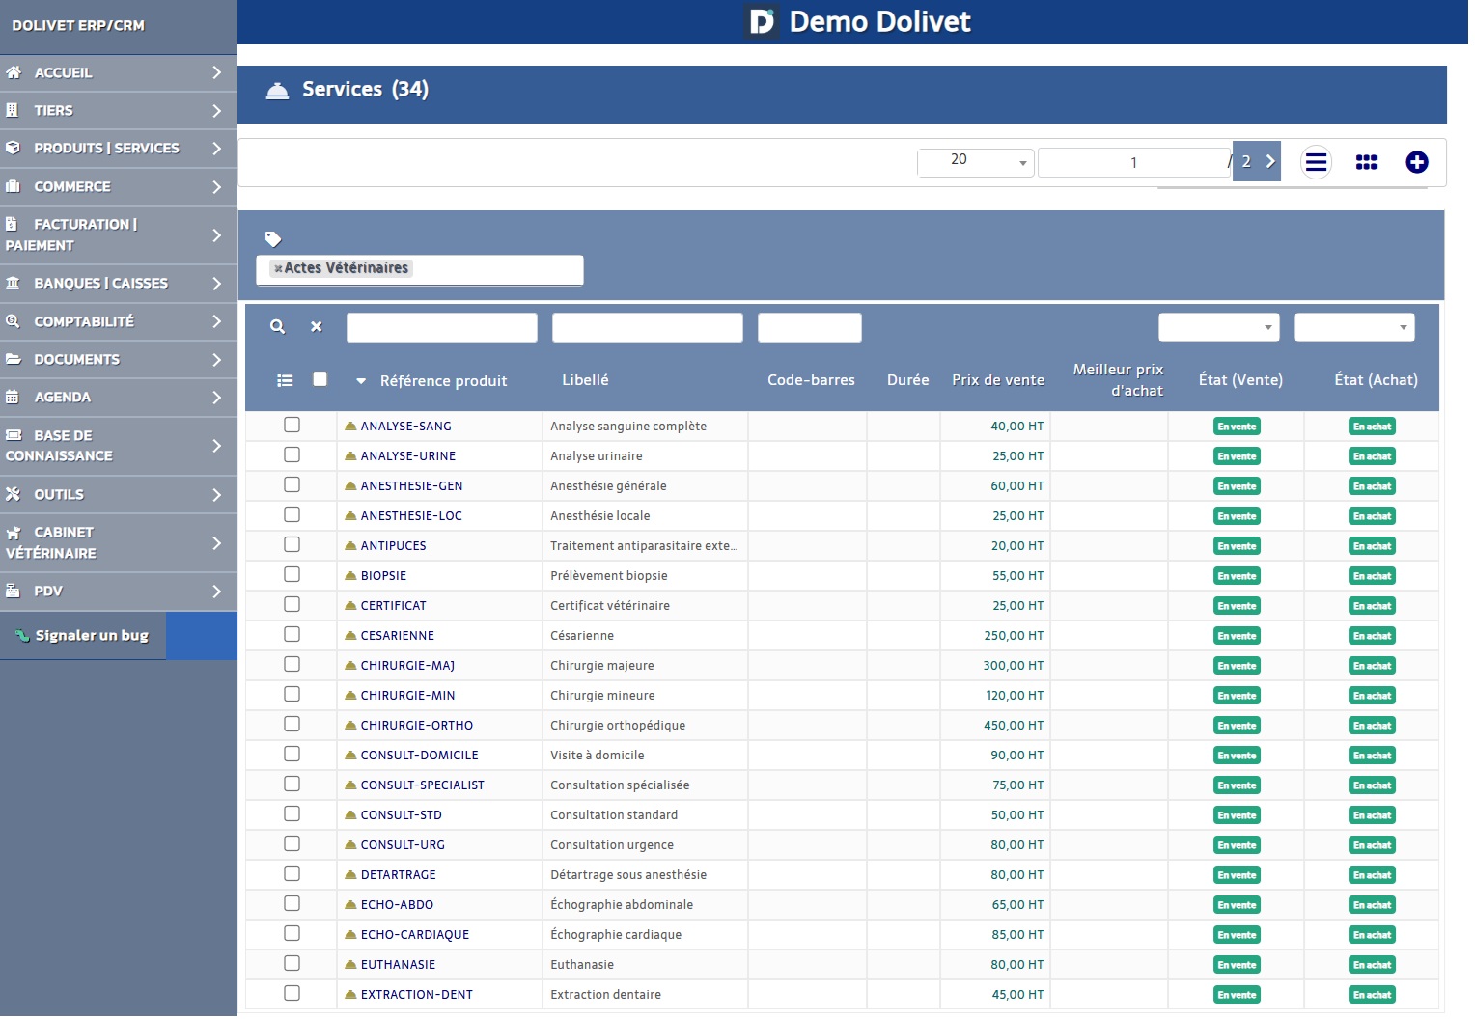Click the search magnifier icon in filter row

(x=277, y=327)
